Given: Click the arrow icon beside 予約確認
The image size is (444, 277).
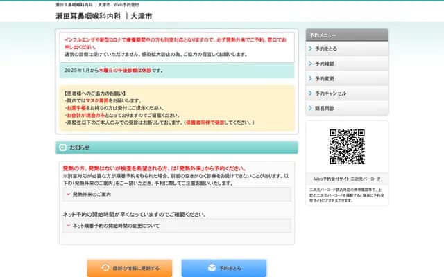Looking at the screenshot, I should pos(310,64).
